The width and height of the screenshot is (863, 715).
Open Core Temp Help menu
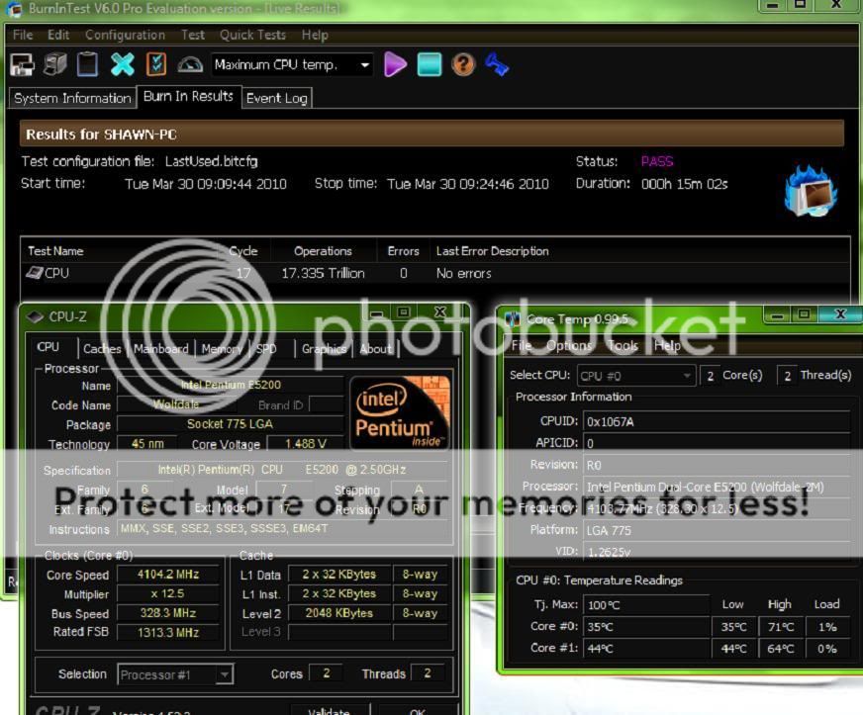pos(667,345)
